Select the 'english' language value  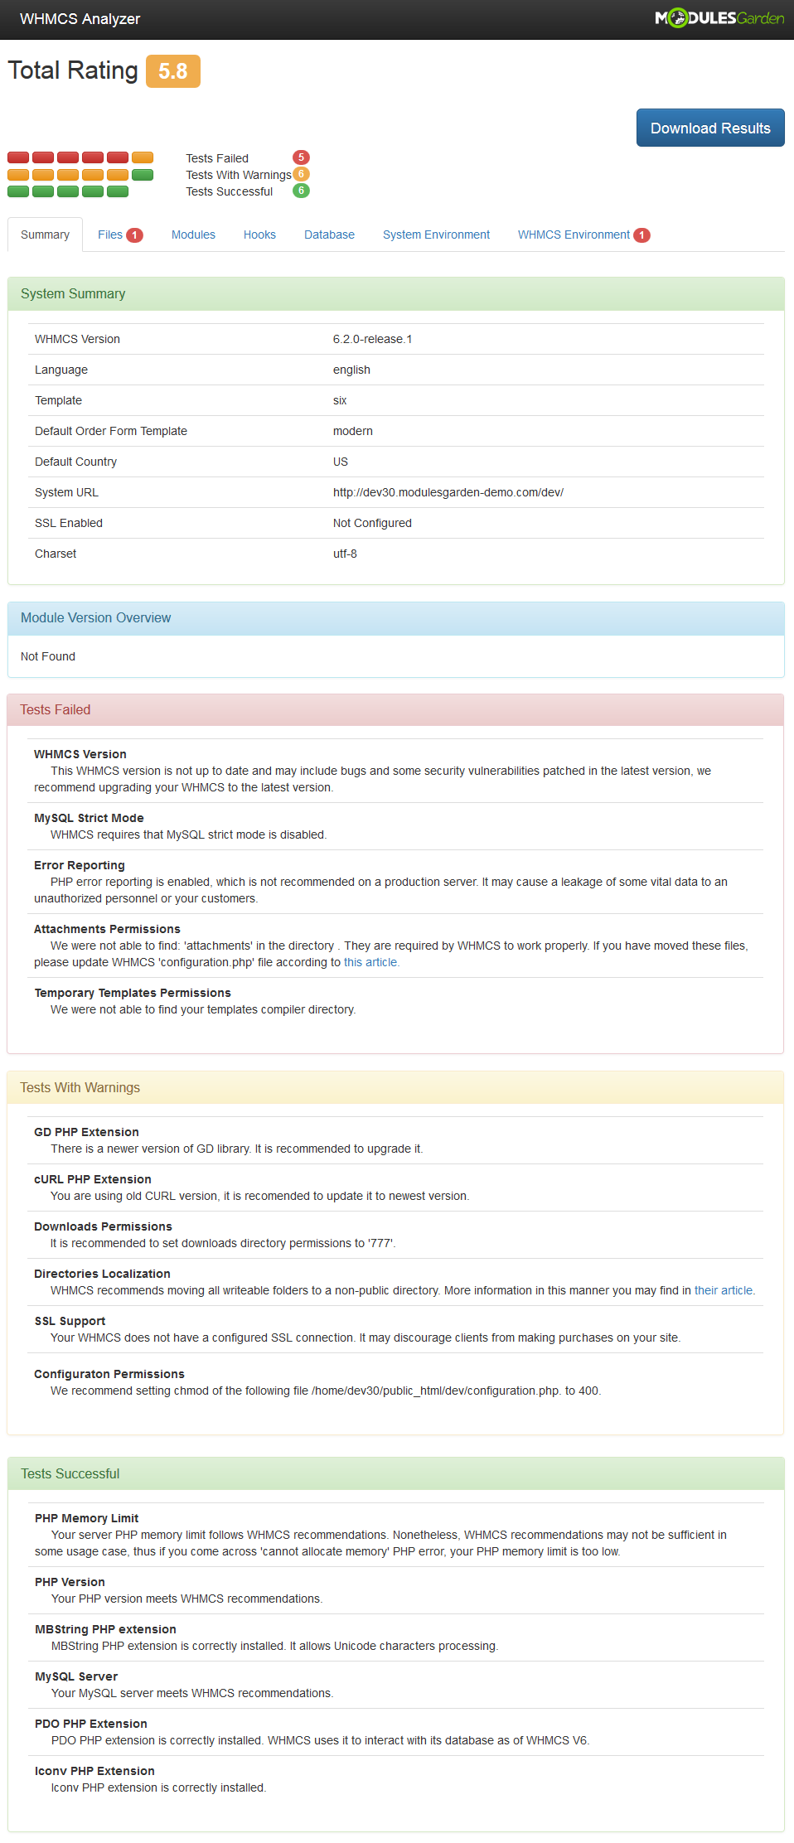pos(351,370)
